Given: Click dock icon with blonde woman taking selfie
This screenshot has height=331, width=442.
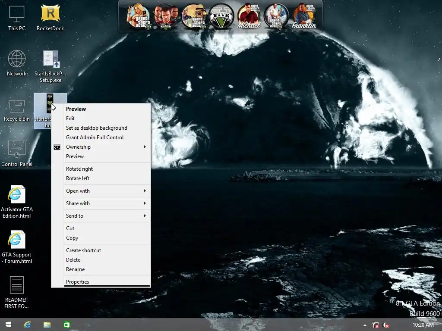Looking at the screenshot, I should point(139,16).
